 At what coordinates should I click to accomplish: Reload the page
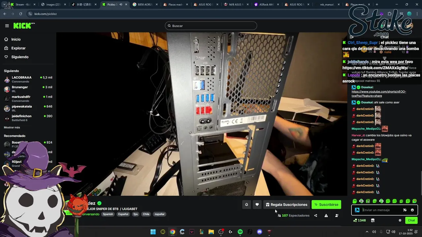[x=20, y=14]
